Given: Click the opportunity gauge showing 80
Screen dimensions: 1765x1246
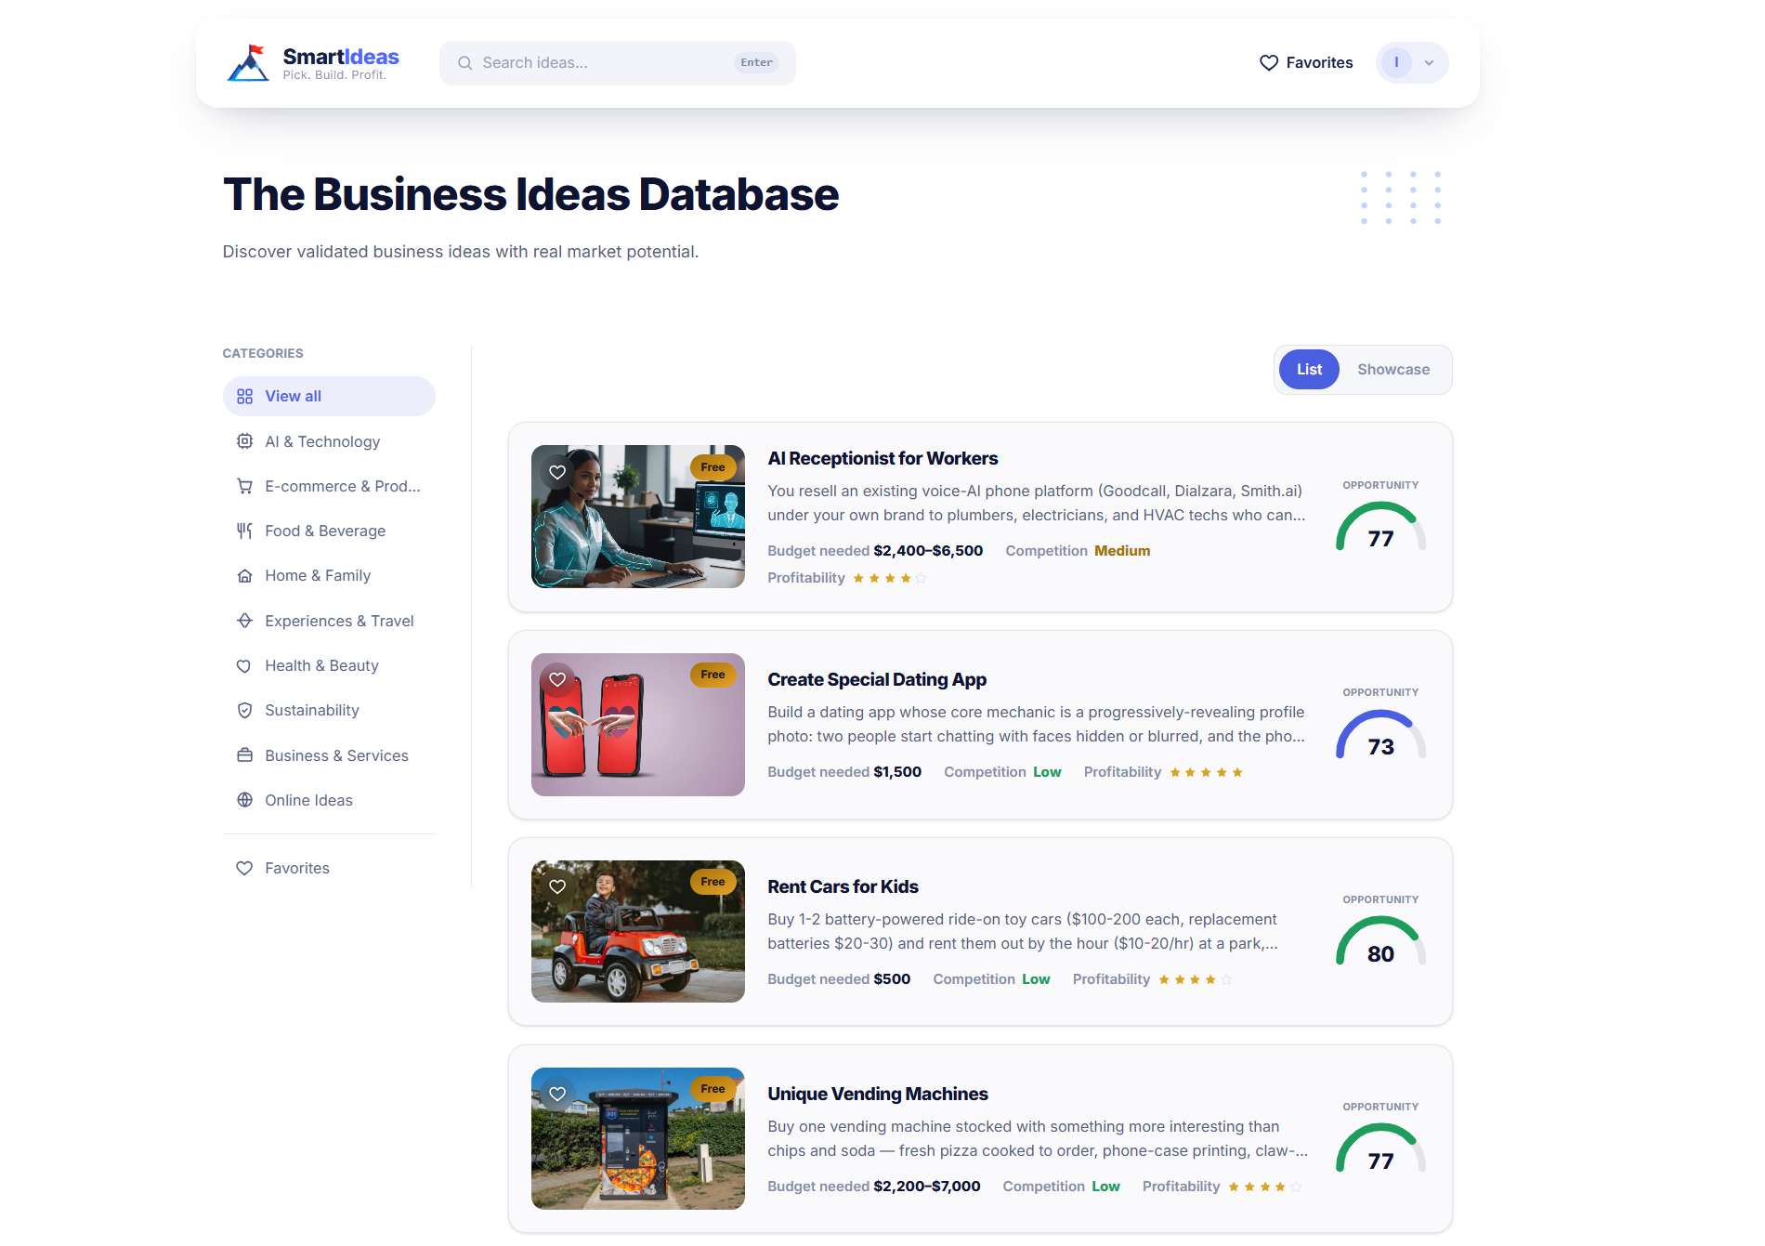Looking at the screenshot, I should click(1380, 941).
